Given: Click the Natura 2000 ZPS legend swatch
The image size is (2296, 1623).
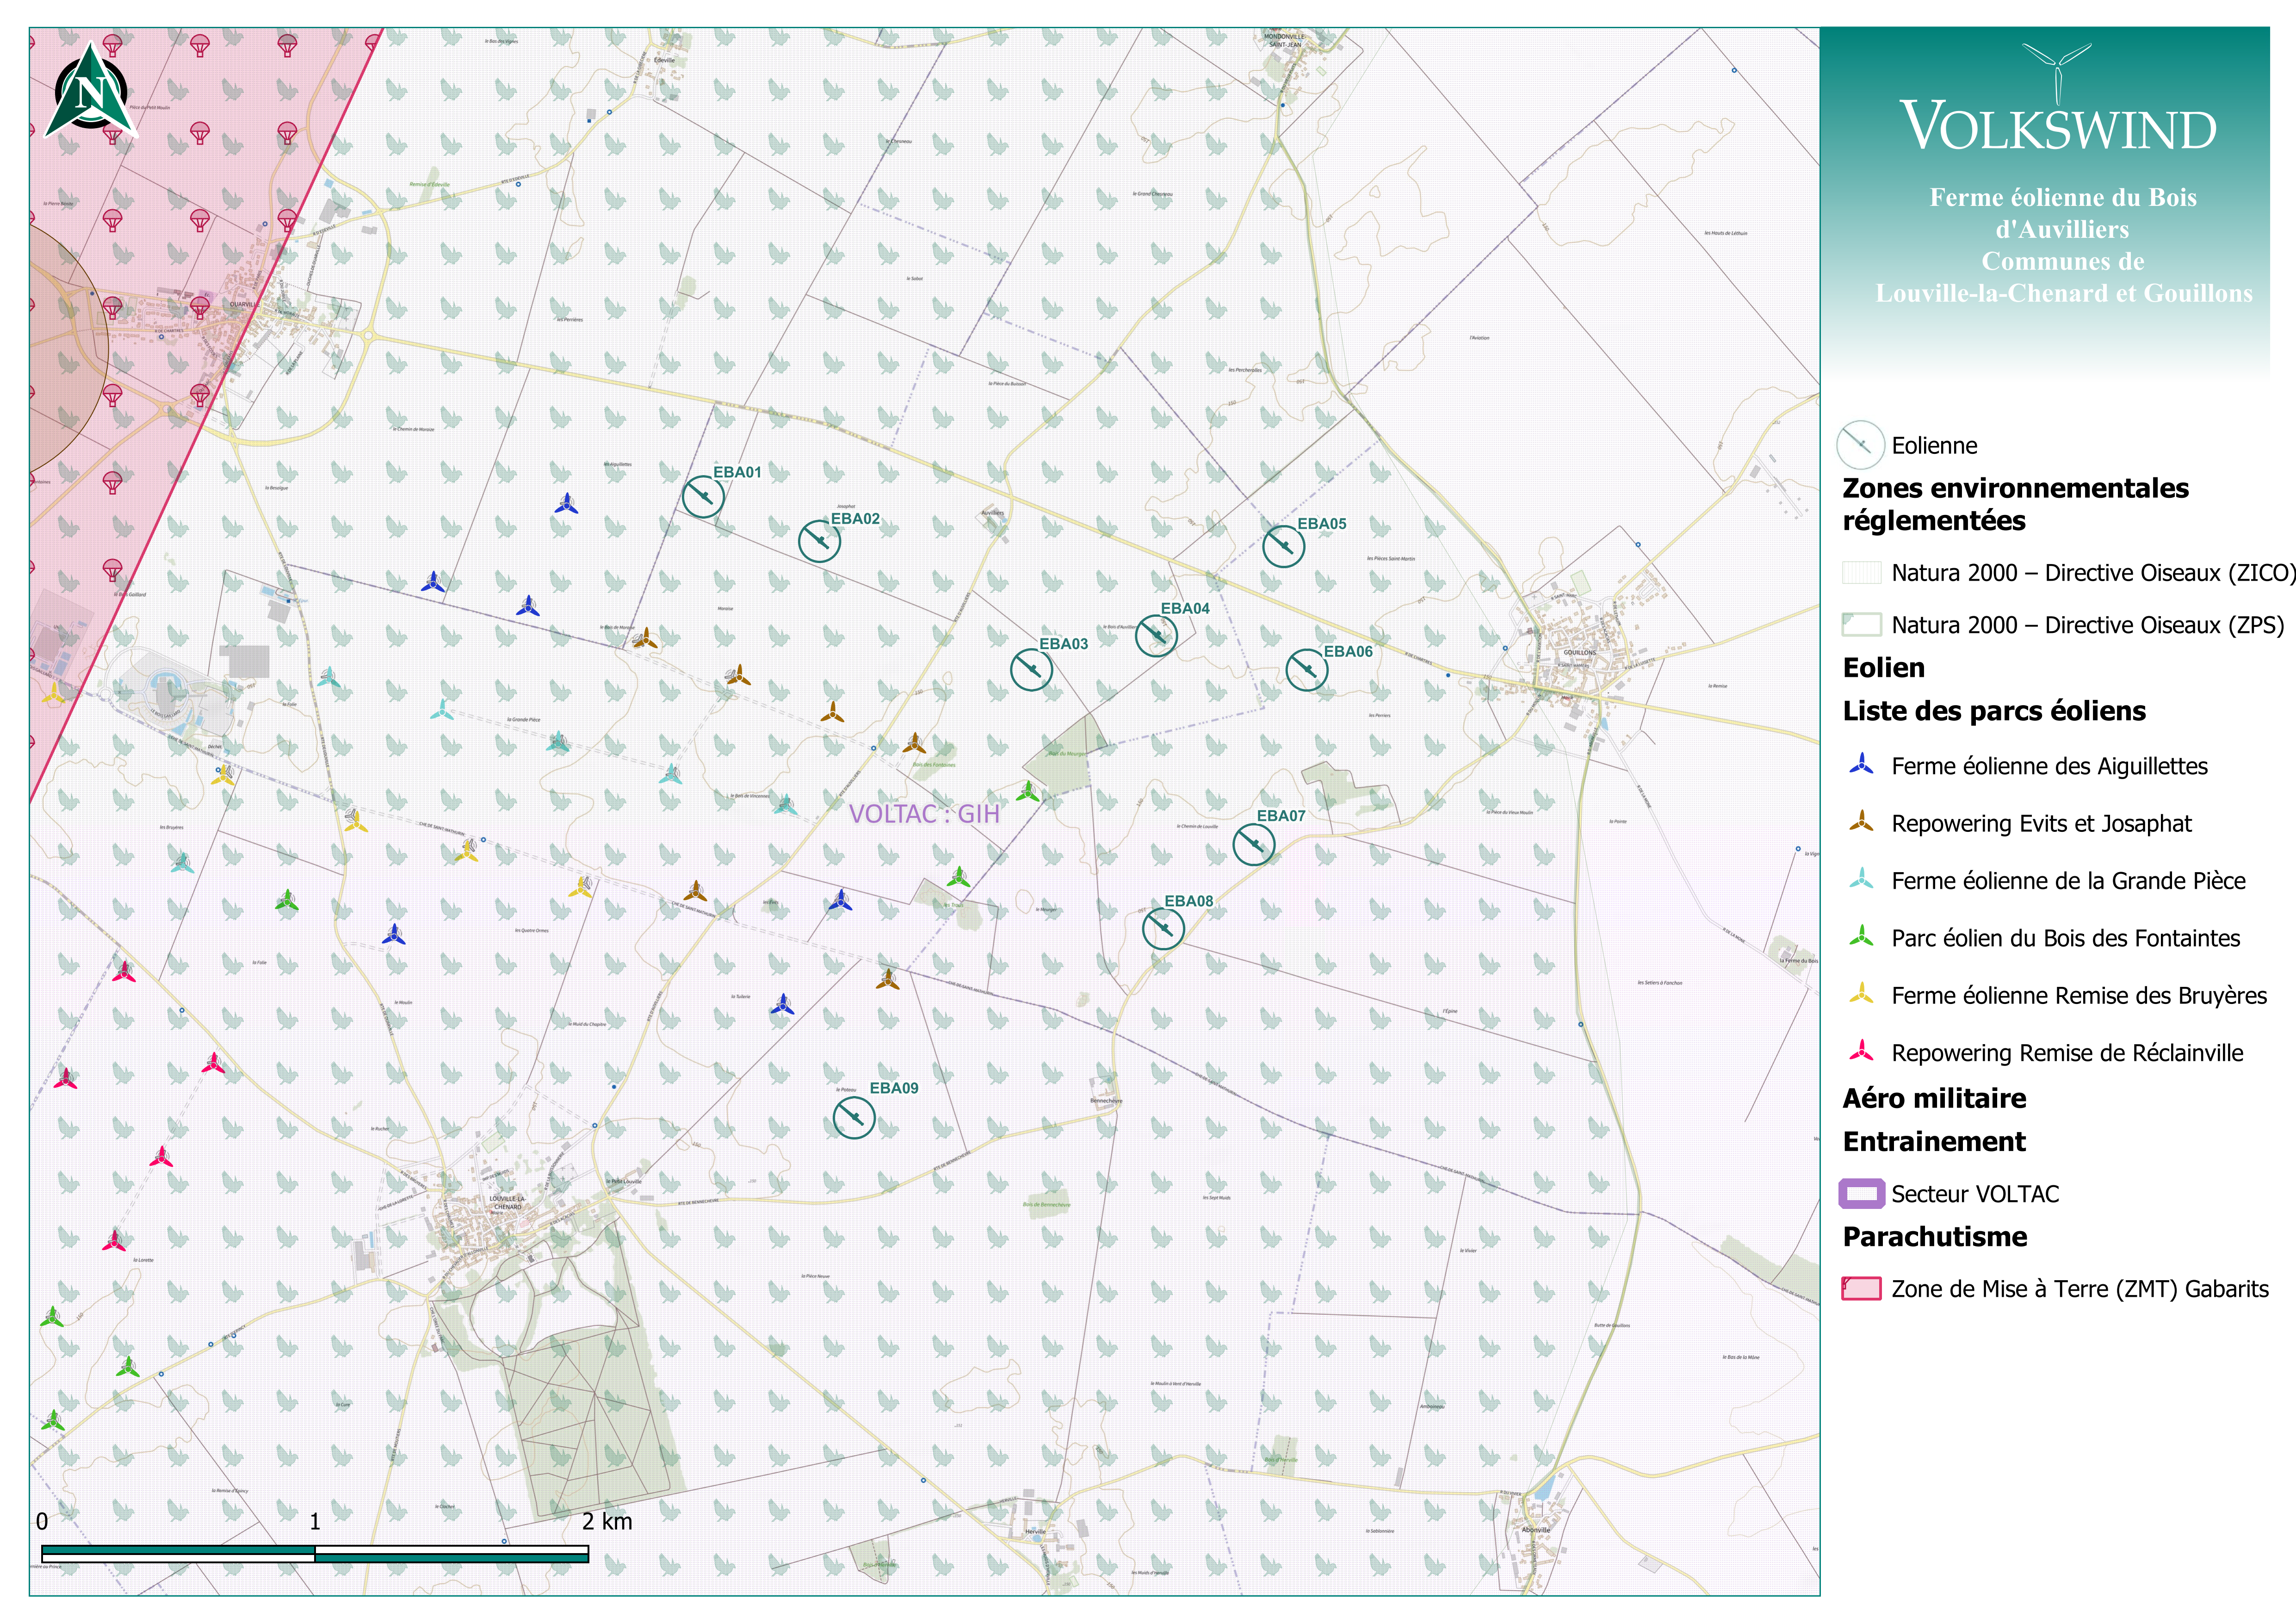Looking at the screenshot, I should click(x=1861, y=625).
